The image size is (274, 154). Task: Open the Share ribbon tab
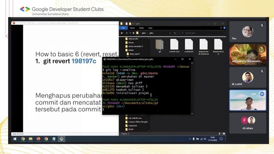[141, 28]
